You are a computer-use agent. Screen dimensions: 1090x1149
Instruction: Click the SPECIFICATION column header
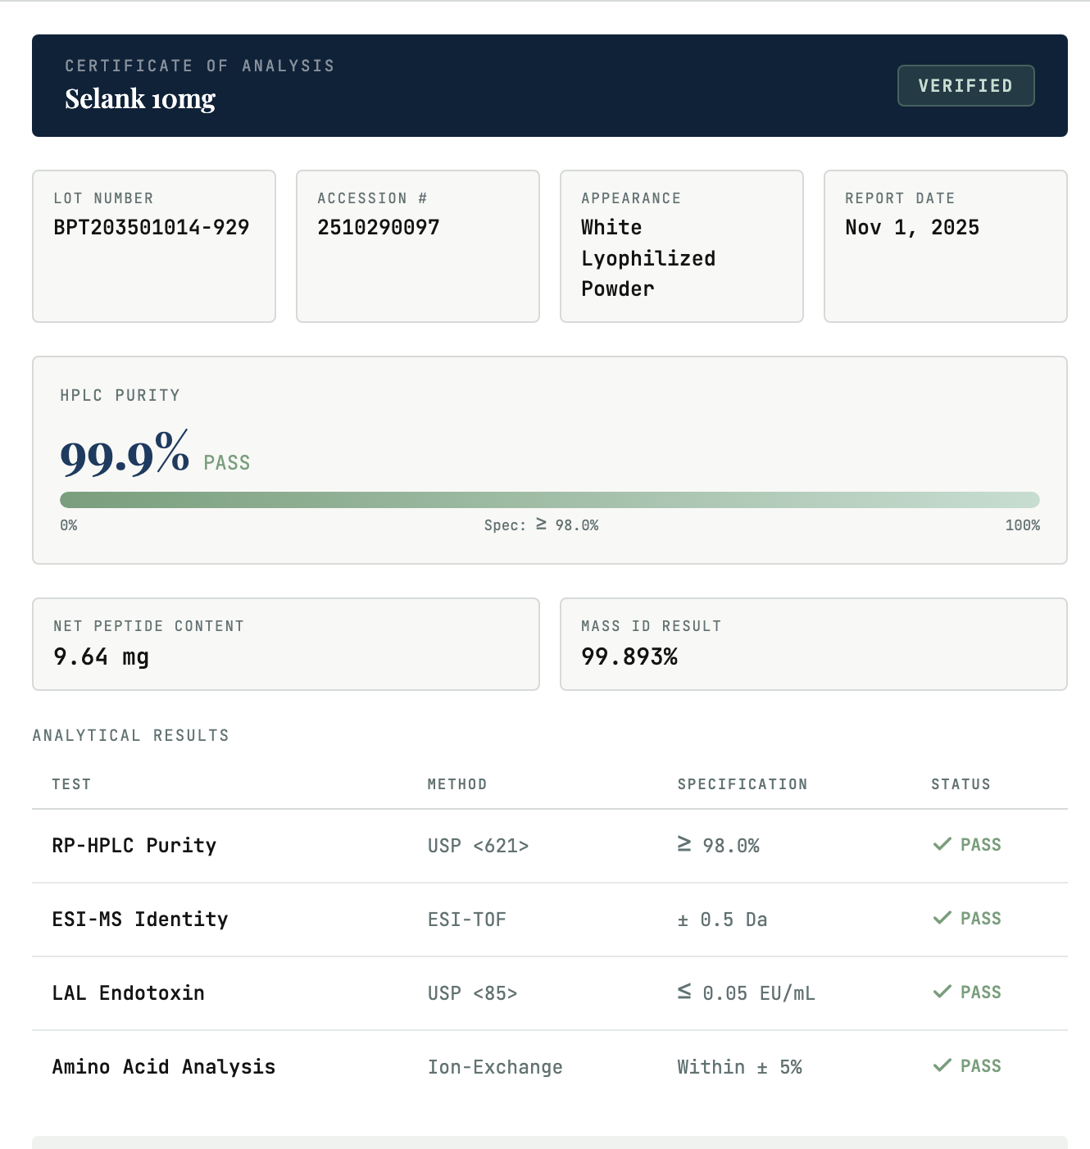click(x=743, y=784)
